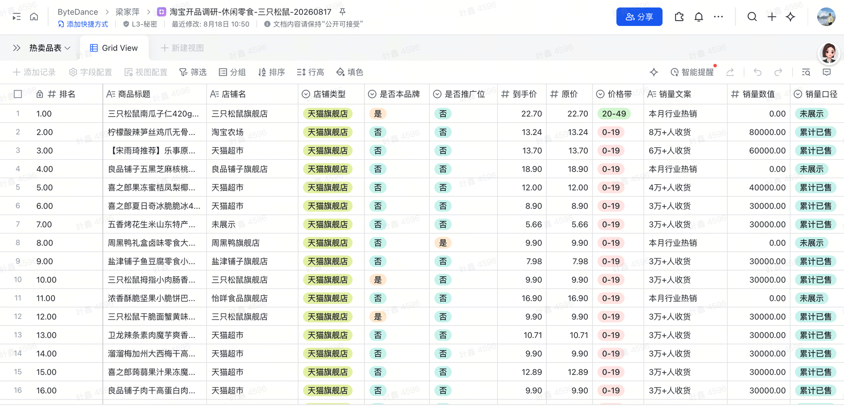Image resolution: width=844 pixels, height=406 pixels.
Task: Click the document type icon before title
Action: [161, 12]
